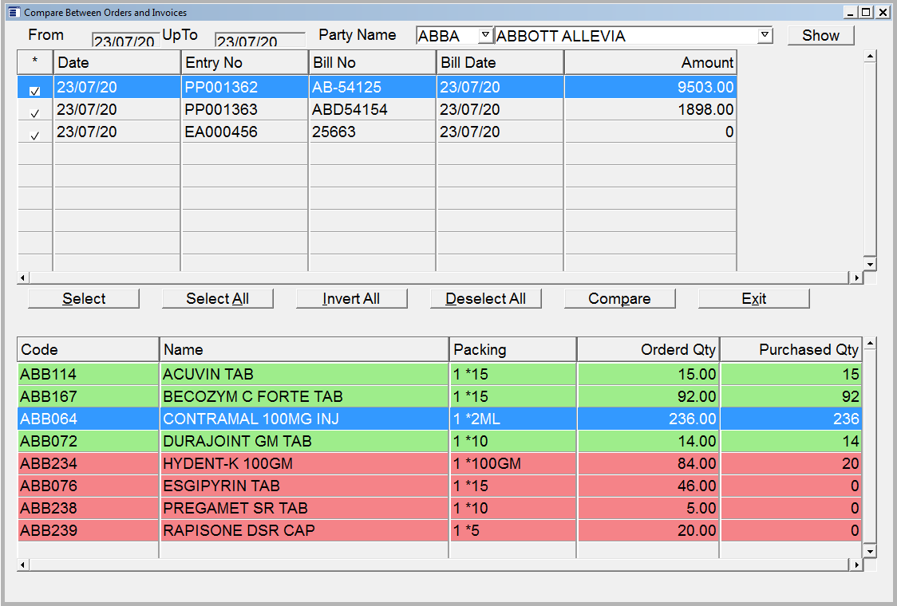Click the UpTo date input field

[x=259, y=39]
